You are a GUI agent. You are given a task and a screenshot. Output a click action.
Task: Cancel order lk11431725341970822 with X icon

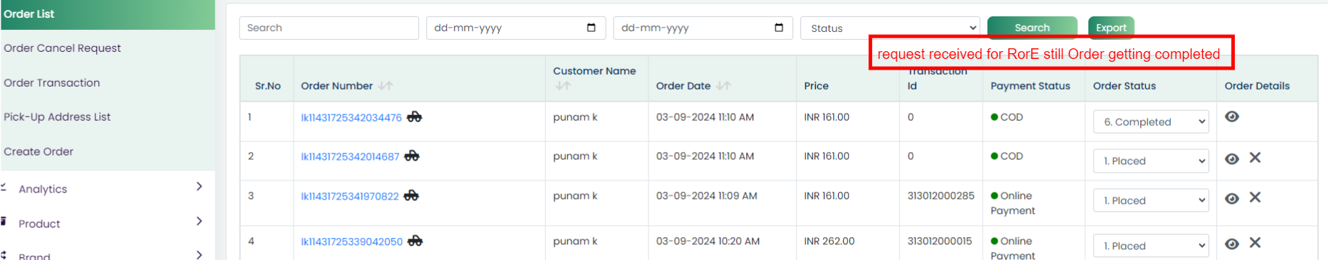[1255, 197]
